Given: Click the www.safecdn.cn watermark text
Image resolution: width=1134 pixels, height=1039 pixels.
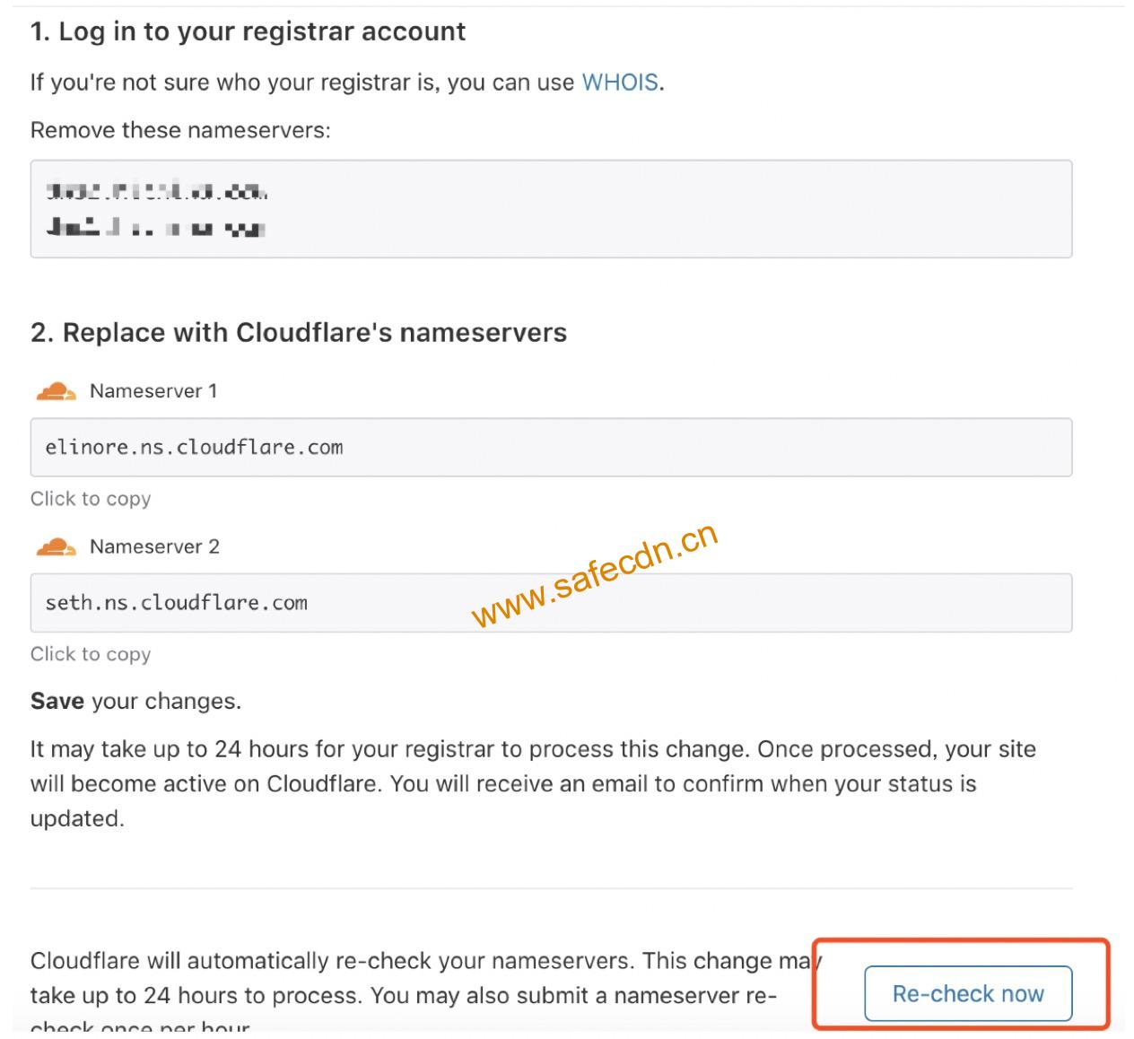Looking at the screenshot, I should 594,574.
